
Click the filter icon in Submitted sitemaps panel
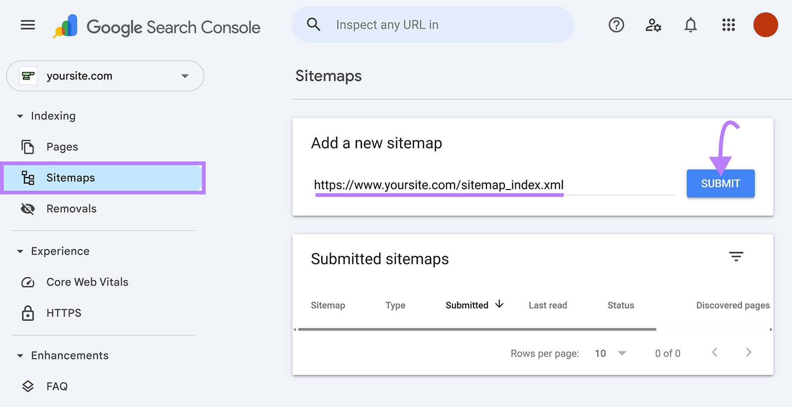click(x=736, y=257)
